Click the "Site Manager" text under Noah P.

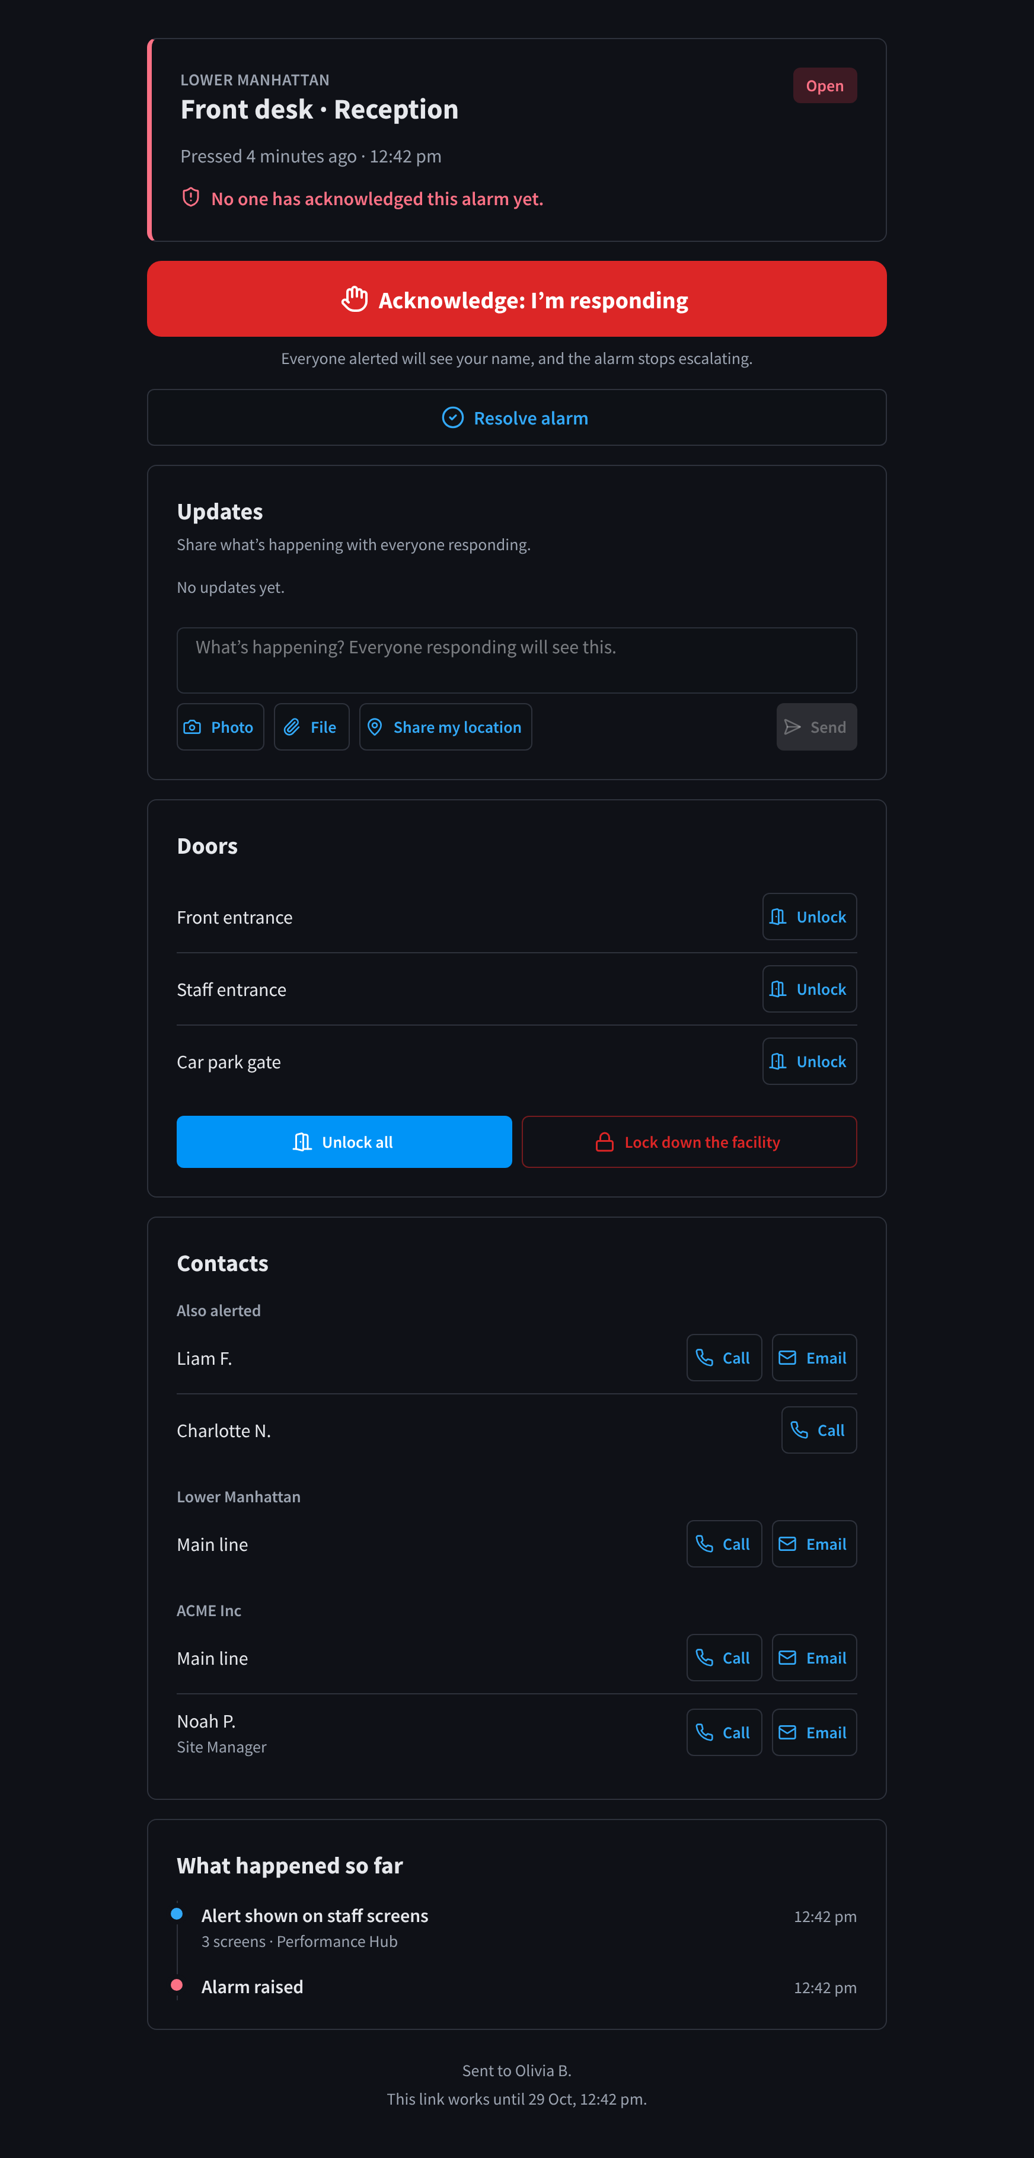(x=221, y=1747)
